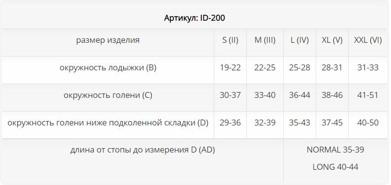Click the 31-33 ankle value cell

pyautogui.click(x=368, y=68)
